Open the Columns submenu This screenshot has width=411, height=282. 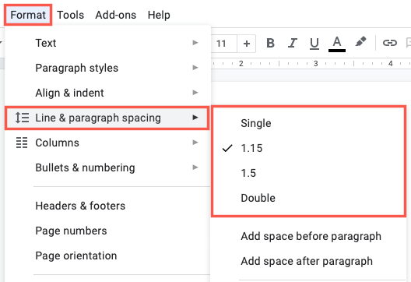pos(107,143)
